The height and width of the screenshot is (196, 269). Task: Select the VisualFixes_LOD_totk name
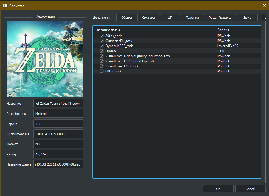pos(122,66)
